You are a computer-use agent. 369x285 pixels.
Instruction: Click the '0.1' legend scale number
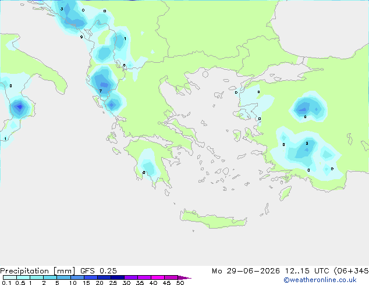6,283
